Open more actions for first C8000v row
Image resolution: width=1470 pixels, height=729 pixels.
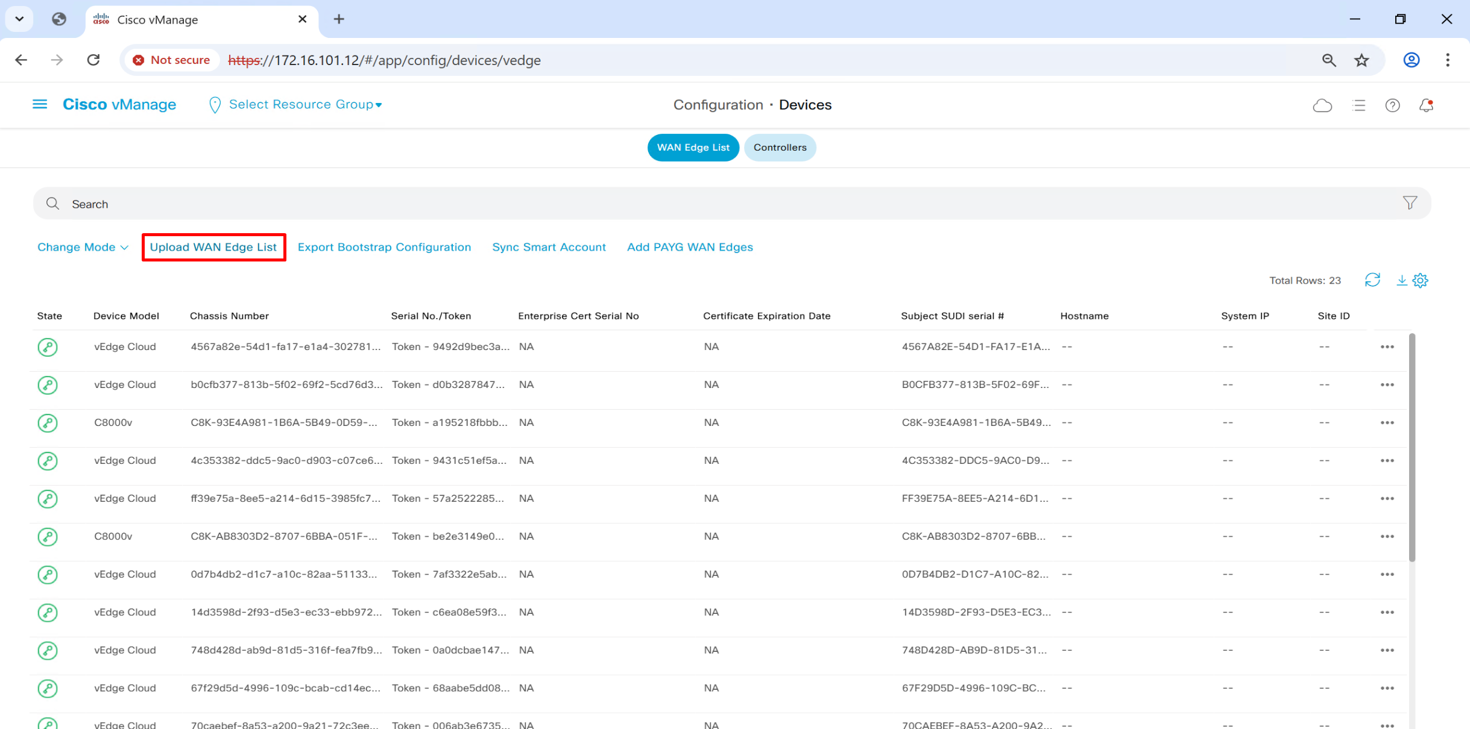[1387, 423]
